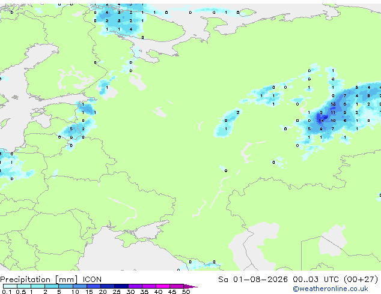
Task: Select the 30–35 mm purple legend swatch
Action: 135,286
